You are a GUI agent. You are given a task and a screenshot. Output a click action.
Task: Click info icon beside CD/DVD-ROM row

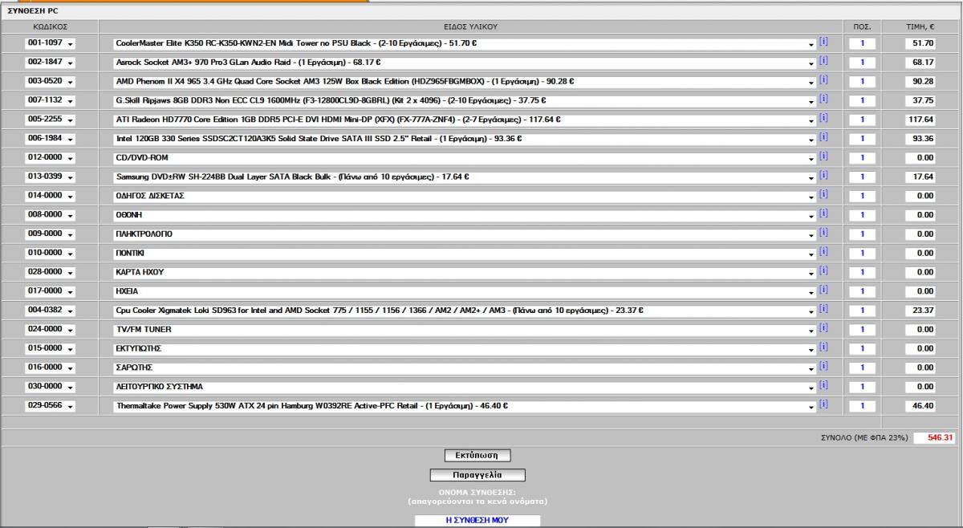[x=823, y=156]
